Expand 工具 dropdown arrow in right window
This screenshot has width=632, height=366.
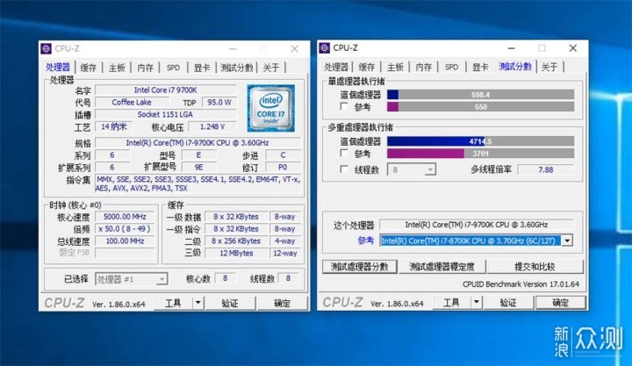(477, 302)
